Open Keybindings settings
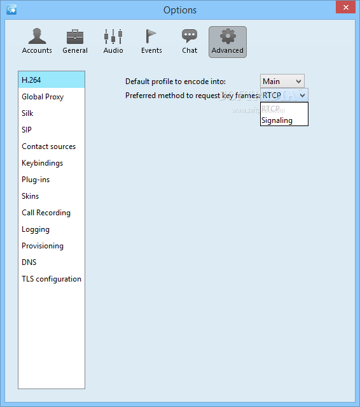360x407 pixels. (x=52, y=163)
